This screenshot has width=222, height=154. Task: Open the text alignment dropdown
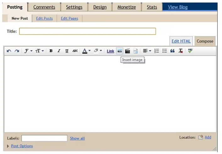pyautogui.click(x=147, y=51)
